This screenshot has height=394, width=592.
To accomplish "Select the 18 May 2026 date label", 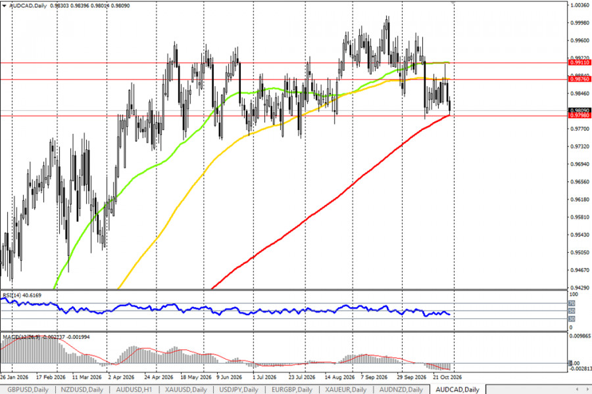I will [195, 377].
